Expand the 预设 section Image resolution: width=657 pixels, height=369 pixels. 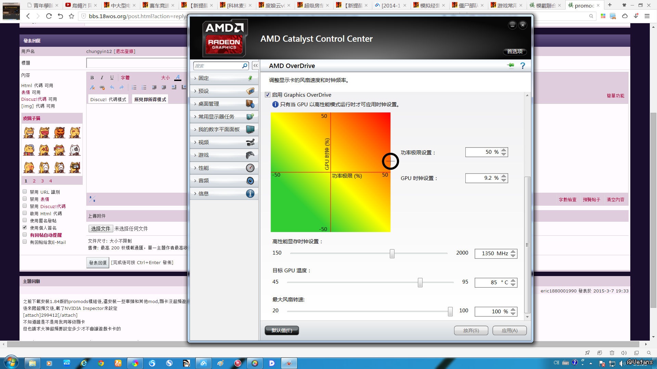[204, 91]
